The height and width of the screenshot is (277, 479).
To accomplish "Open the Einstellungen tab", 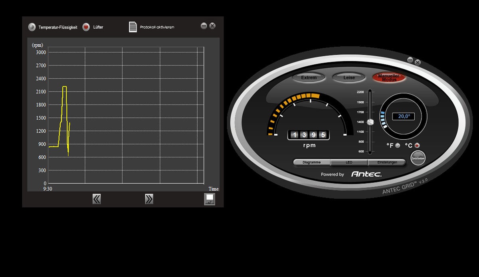I will point(387,162).
